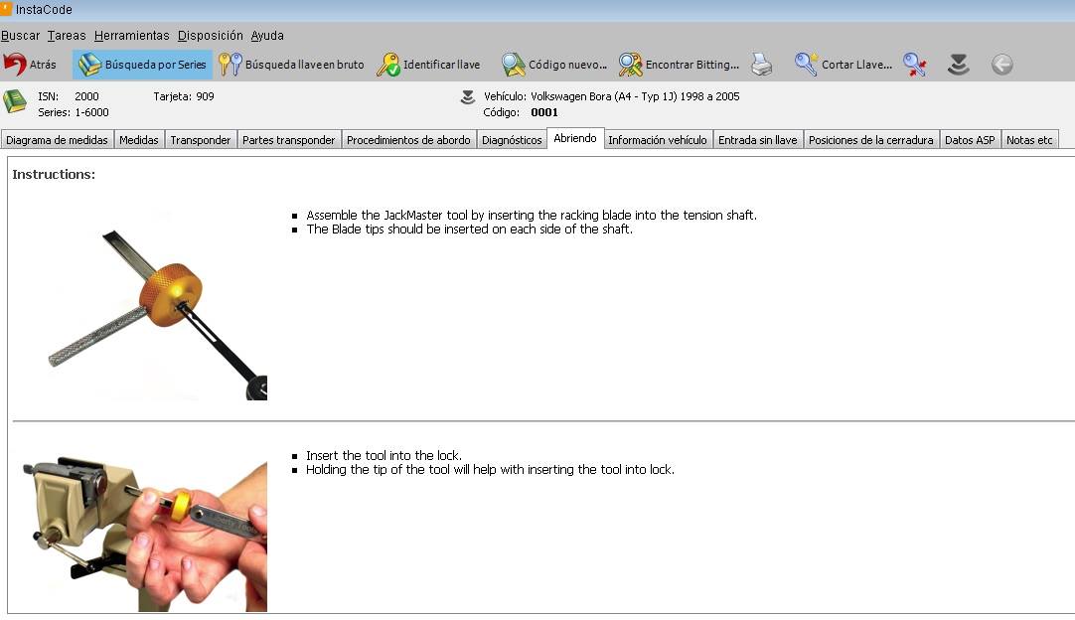Click the Instructions: heading
The image size is (1075, 620).
tap(54, 174)
